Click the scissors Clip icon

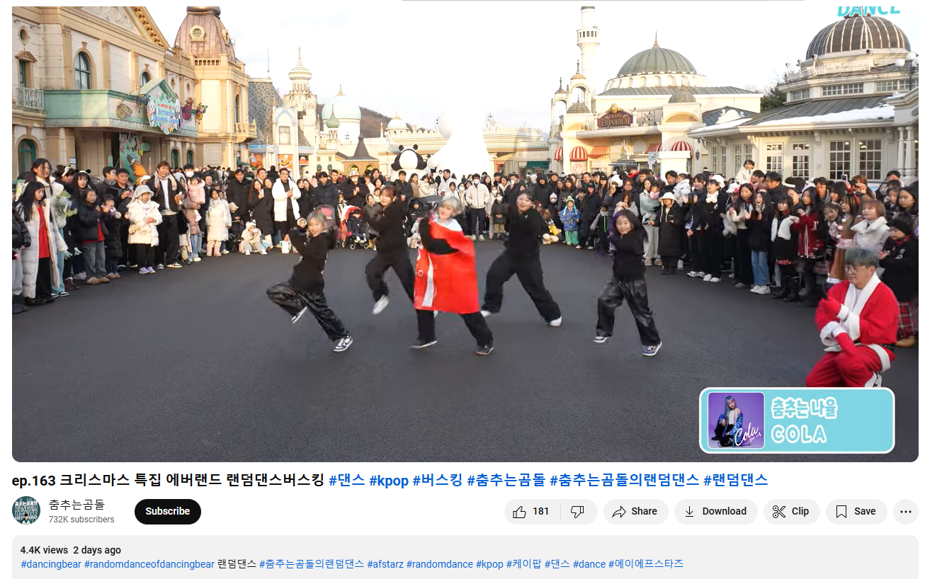(x=779, y=512)
